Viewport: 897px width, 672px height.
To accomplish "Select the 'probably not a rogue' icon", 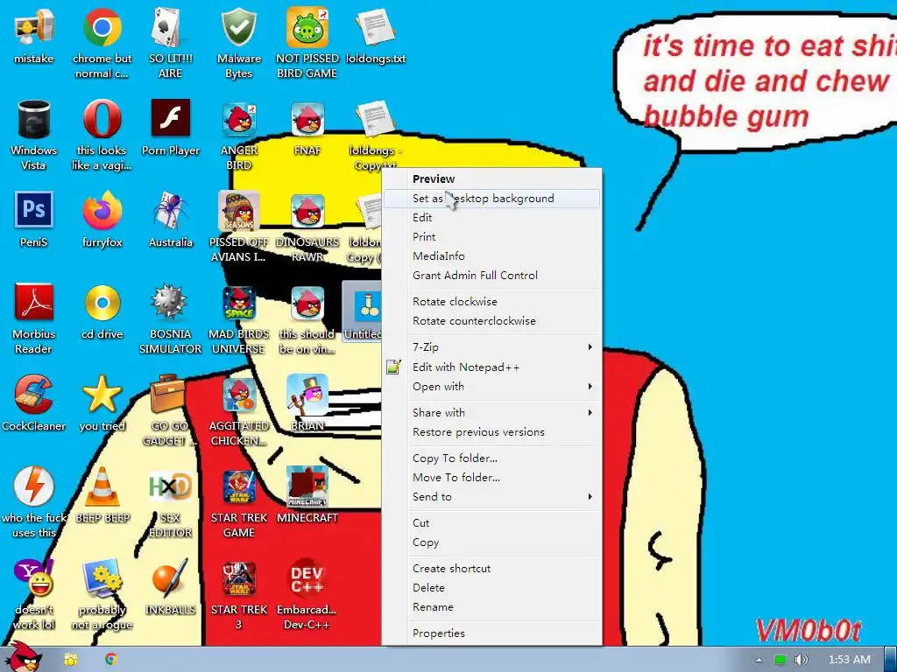I will [x=102, y=594].
